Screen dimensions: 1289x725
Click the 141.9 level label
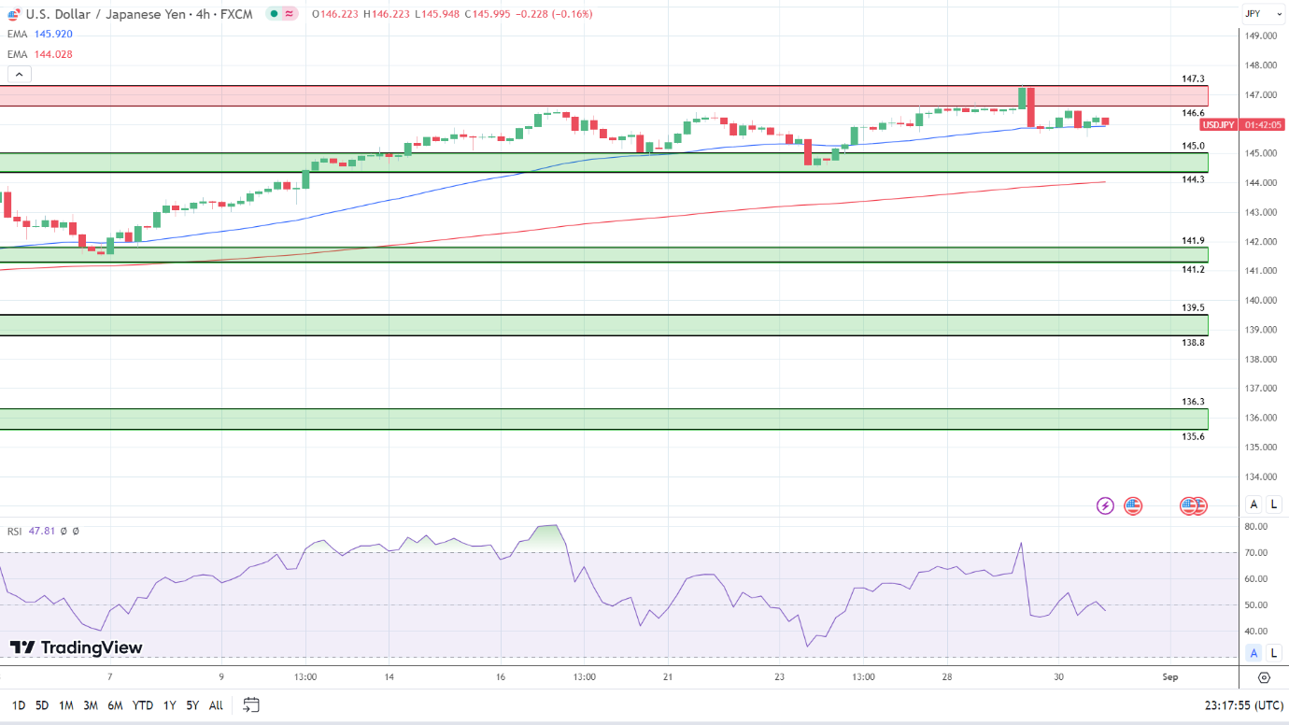1193,241
